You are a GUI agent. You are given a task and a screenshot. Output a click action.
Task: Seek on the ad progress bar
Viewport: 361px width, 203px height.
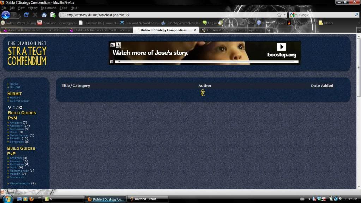point(206,62)
